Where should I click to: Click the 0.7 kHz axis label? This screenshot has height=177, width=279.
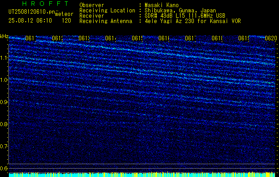[x=4, y=146]
